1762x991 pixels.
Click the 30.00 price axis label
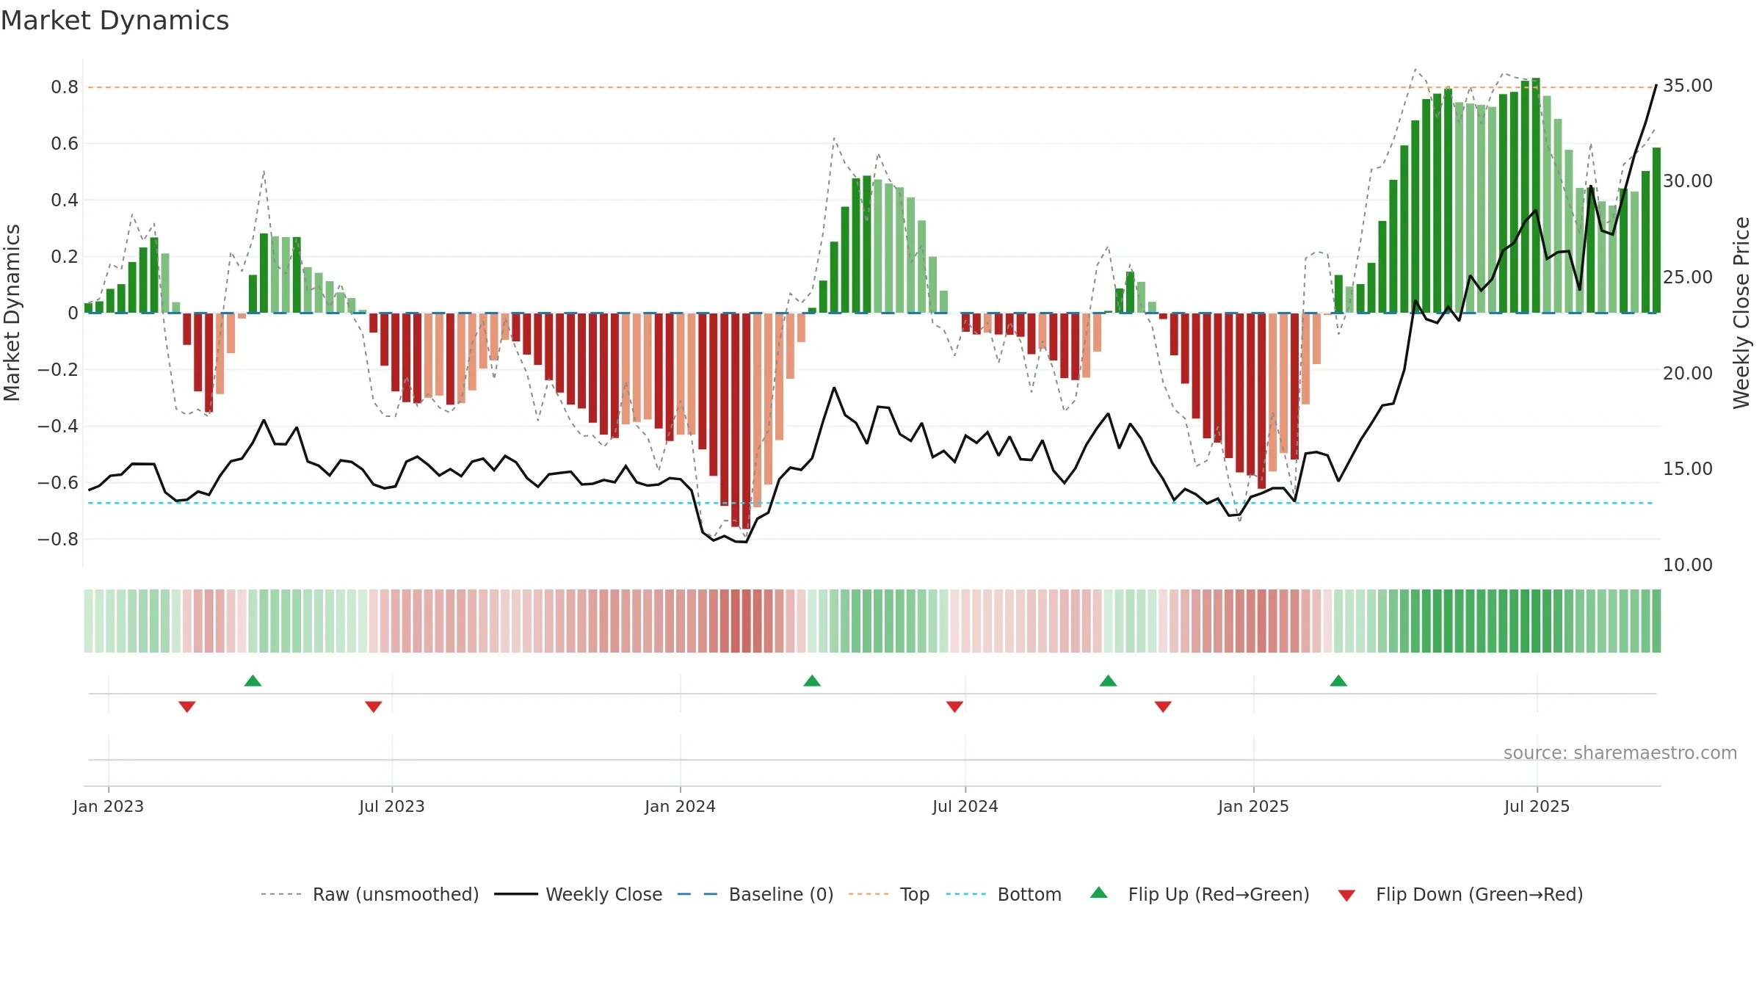click(1688, 181)
